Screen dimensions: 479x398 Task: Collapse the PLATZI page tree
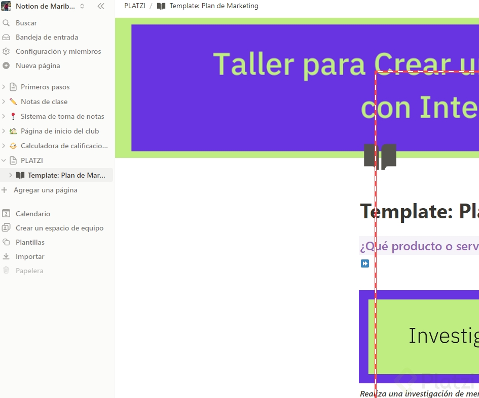[x=4, y=160]
